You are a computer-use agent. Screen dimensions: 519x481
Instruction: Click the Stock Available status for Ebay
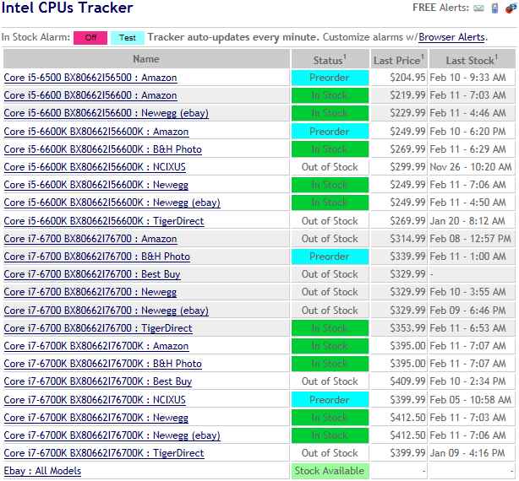[x=329, y=471]
